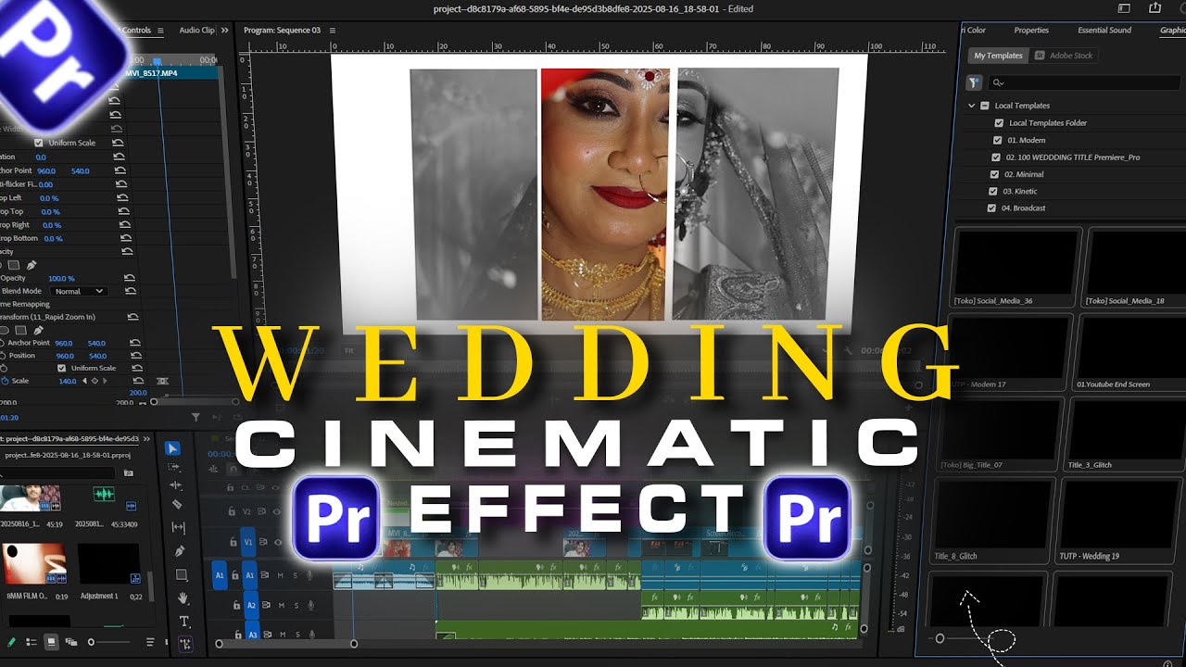Select the Hand tool
Viewport: 1186px width, 667px height.
pyautogui.click(x=183, y=598)
